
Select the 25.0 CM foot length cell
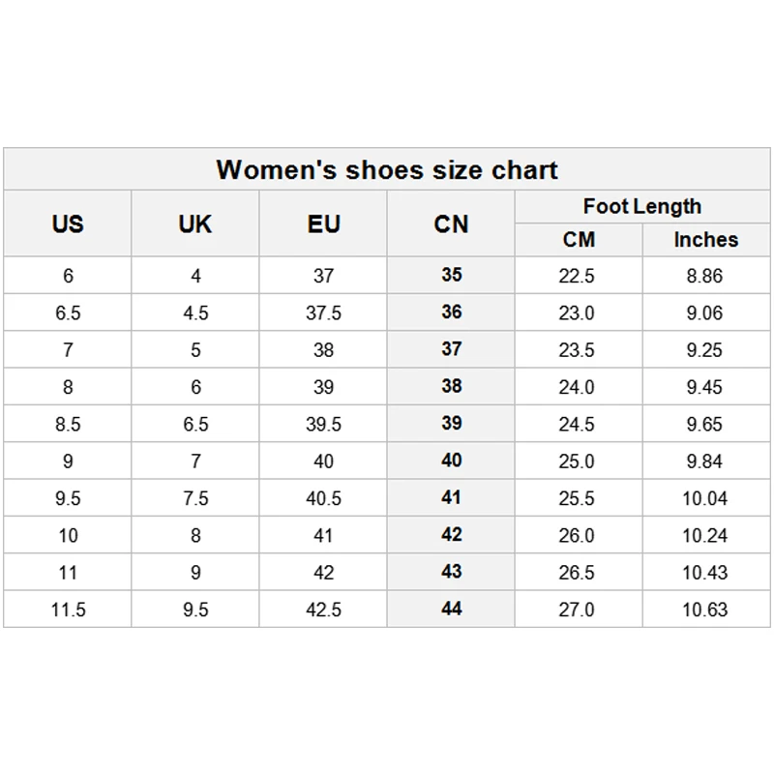[577, 461]
